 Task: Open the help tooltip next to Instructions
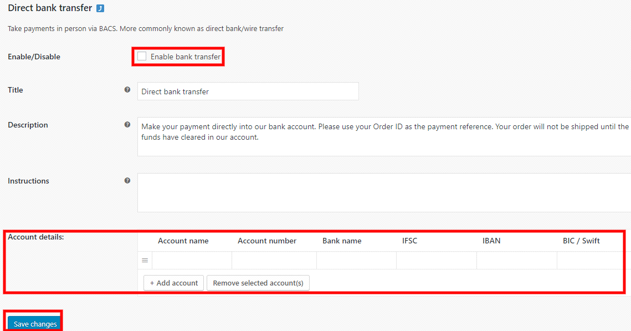pyautogui.click(x=127, y=180)
